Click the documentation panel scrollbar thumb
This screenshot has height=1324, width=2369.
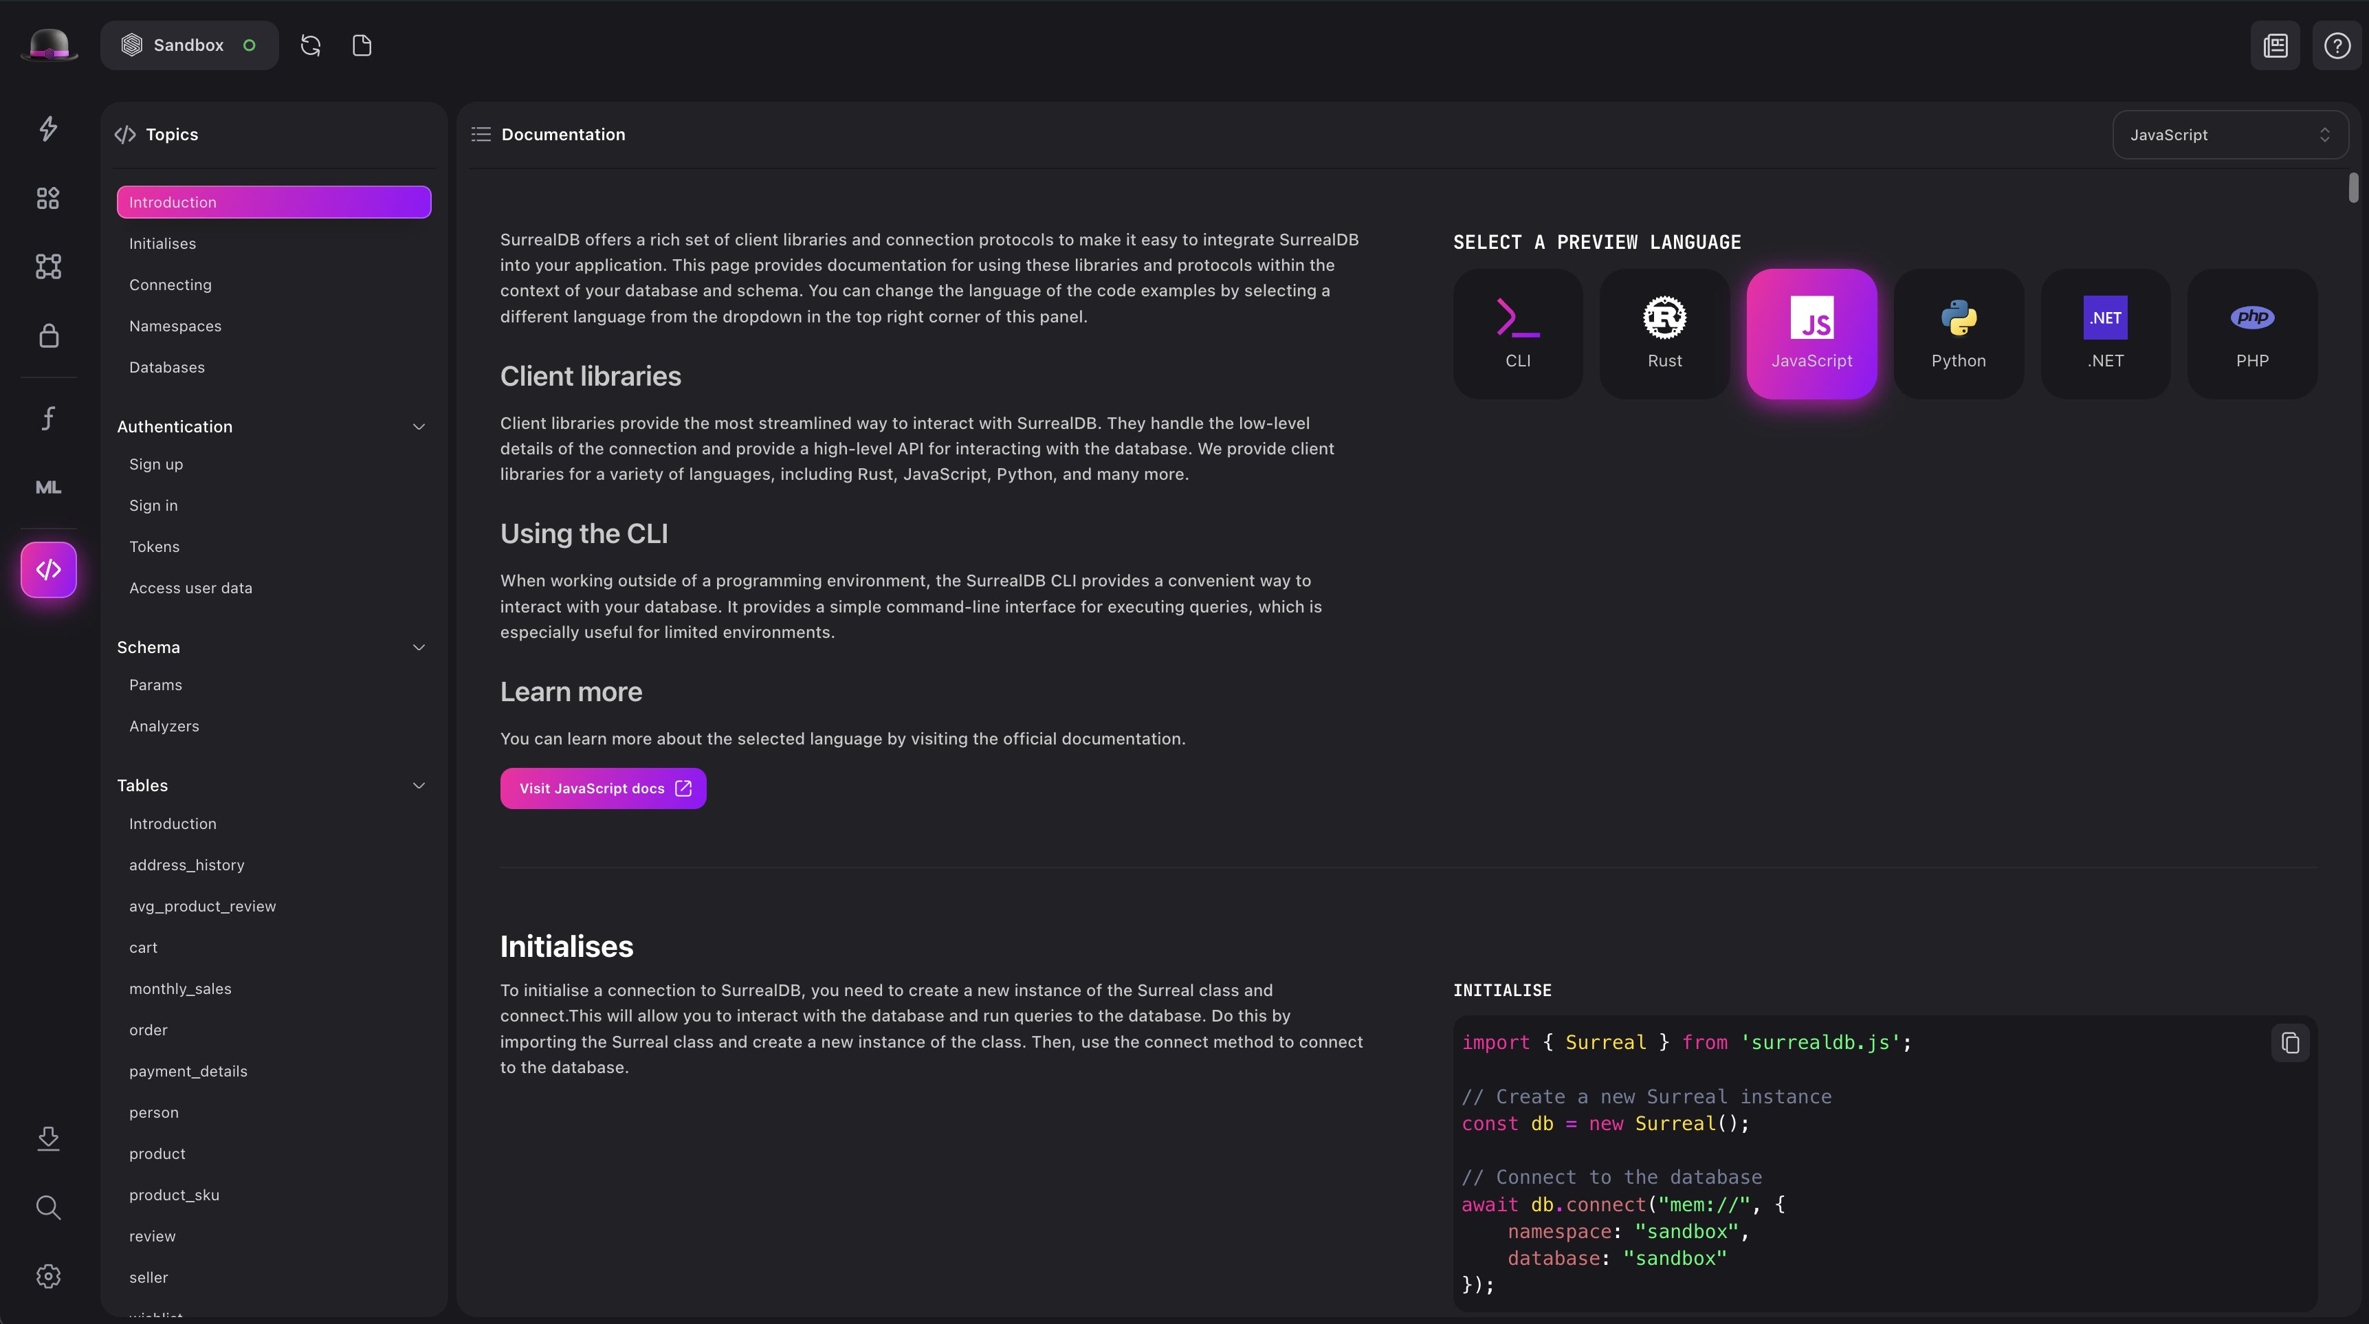2353,188
